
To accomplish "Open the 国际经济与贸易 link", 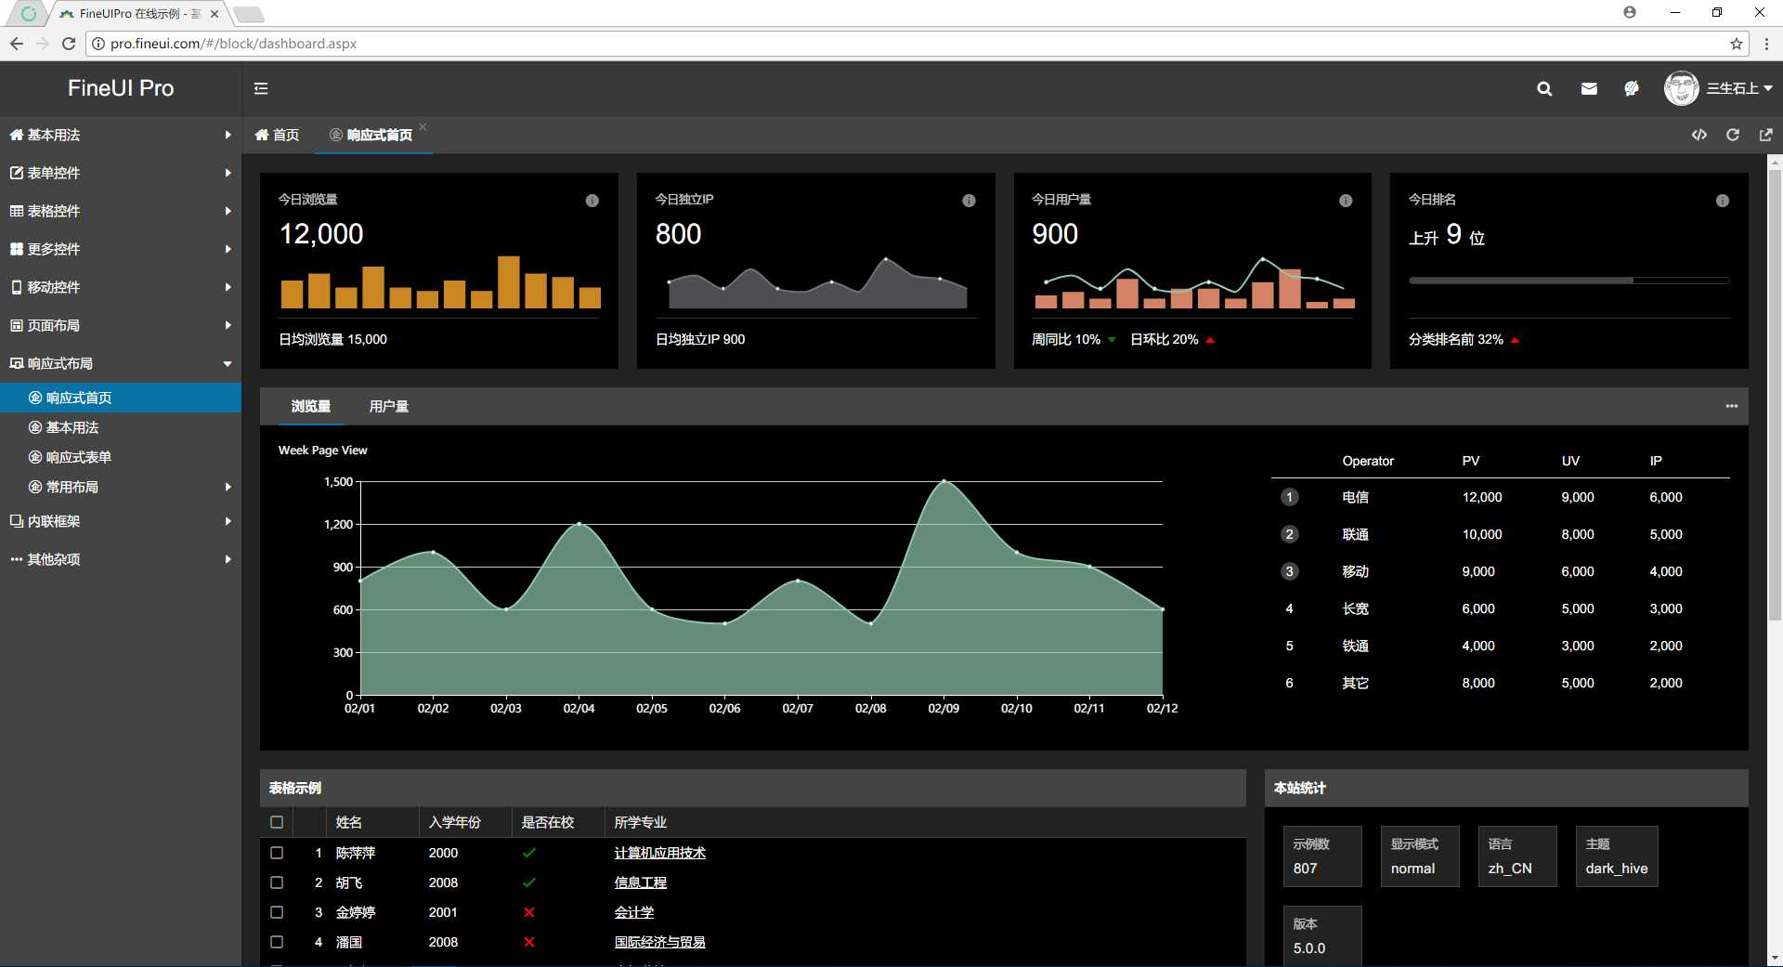I will [660, 942].
